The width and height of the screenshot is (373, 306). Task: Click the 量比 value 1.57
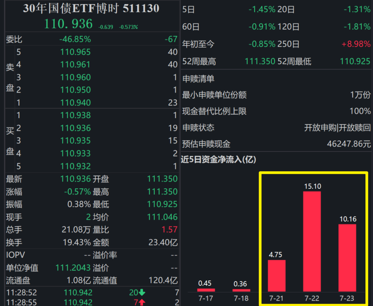tap(169, 230)
